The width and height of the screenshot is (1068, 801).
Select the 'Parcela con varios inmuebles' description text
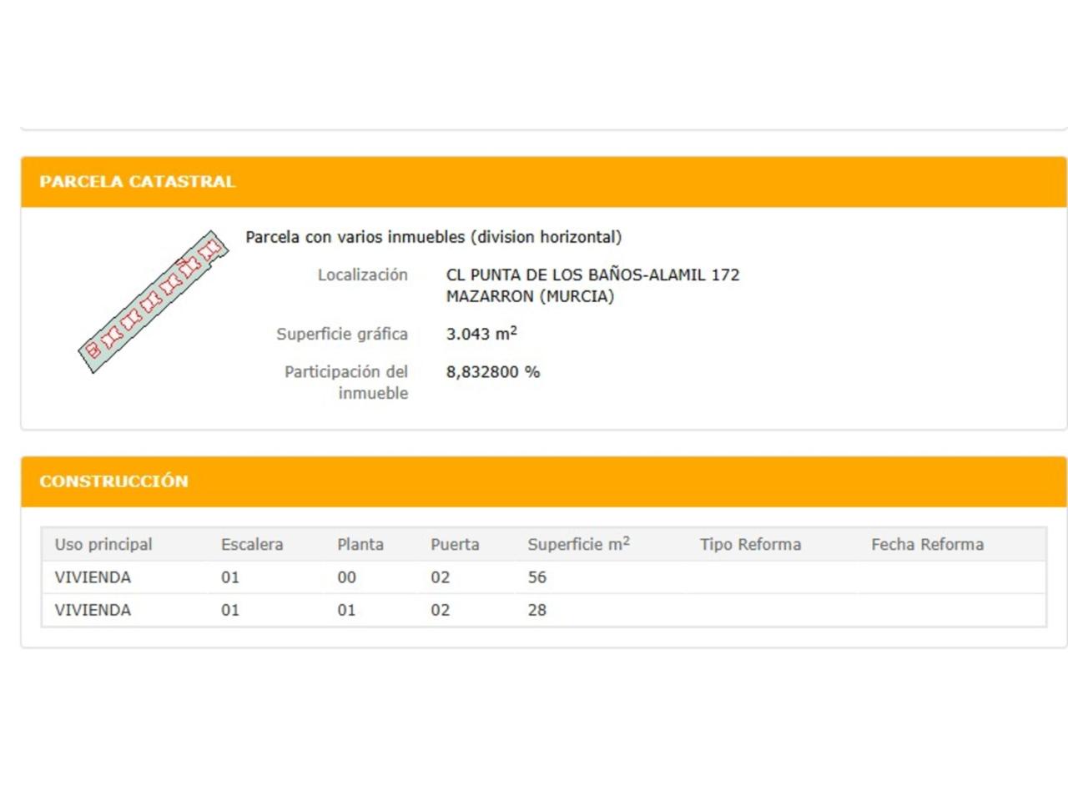[x=433, y=237]
